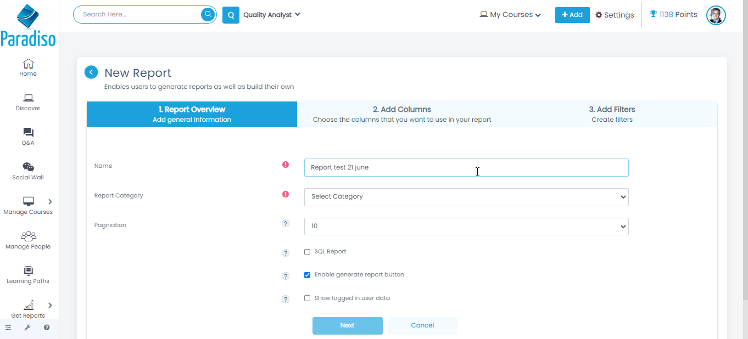748x339 pixels.
Task: Open the Q&A chat icon
Action: 28,133
